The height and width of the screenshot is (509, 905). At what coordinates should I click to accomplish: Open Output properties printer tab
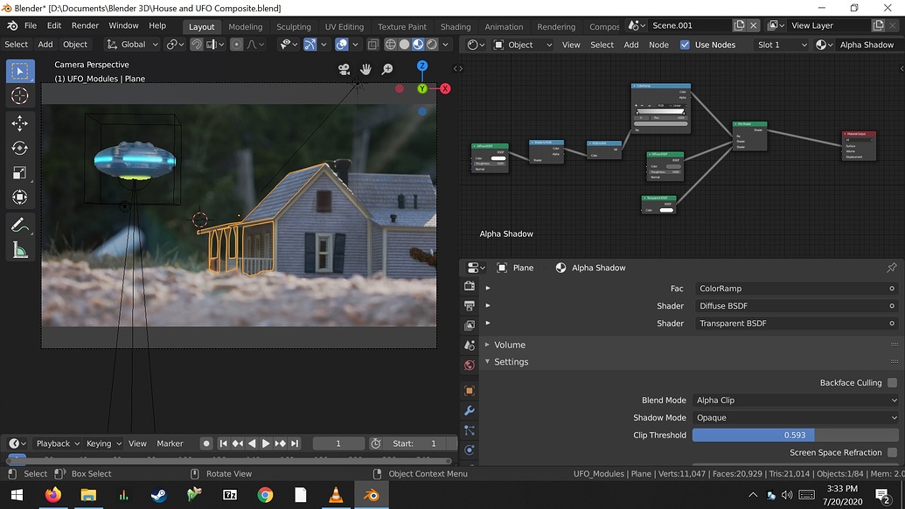coord(470,306)
